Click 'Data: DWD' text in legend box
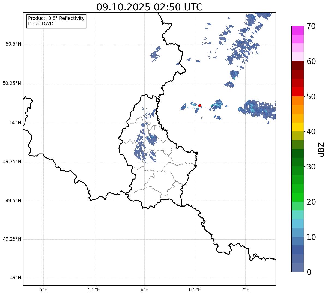Screen dimensions: 328x295 tap(41, 24)
